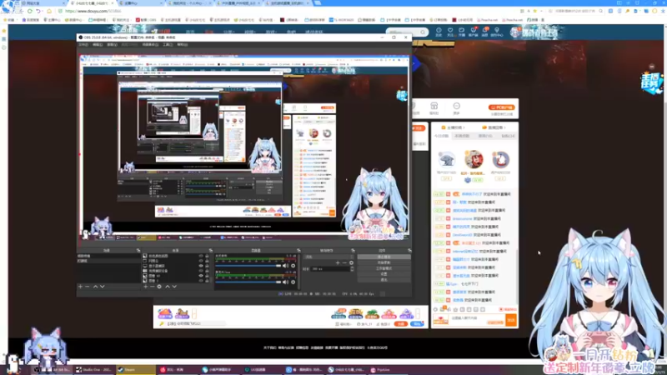This screenshot has width=667, height=375.
Task: Mute the first mixer channel speaker icon
Action: [285, 266]
